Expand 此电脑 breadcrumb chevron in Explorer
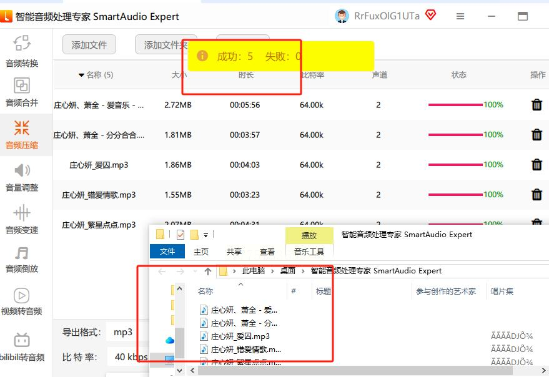Viewport: 549px width, 377px height. [273, 271]
